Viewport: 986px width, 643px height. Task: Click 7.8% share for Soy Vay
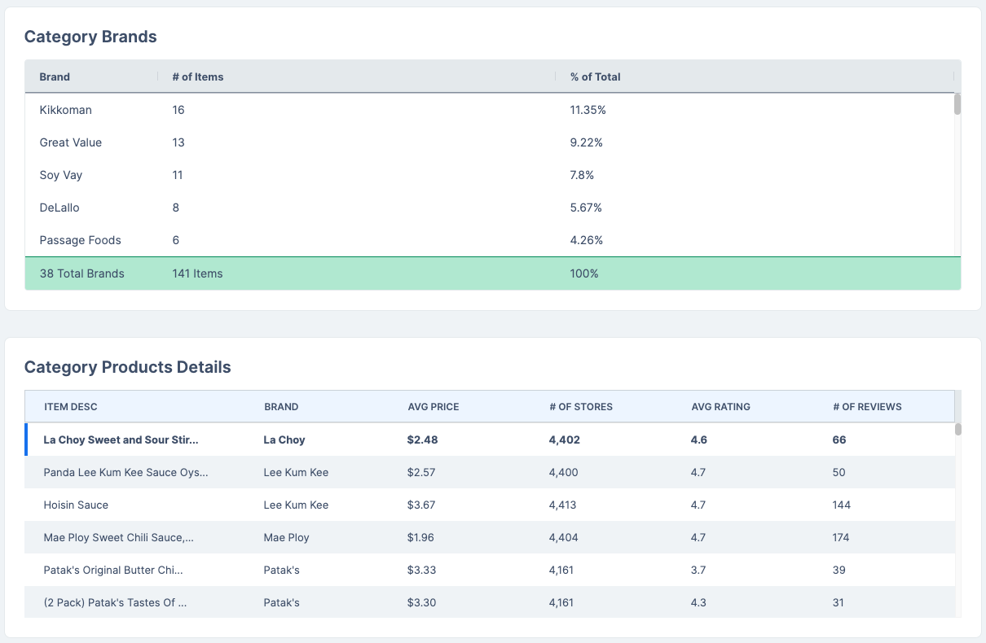tap(582, 175)
